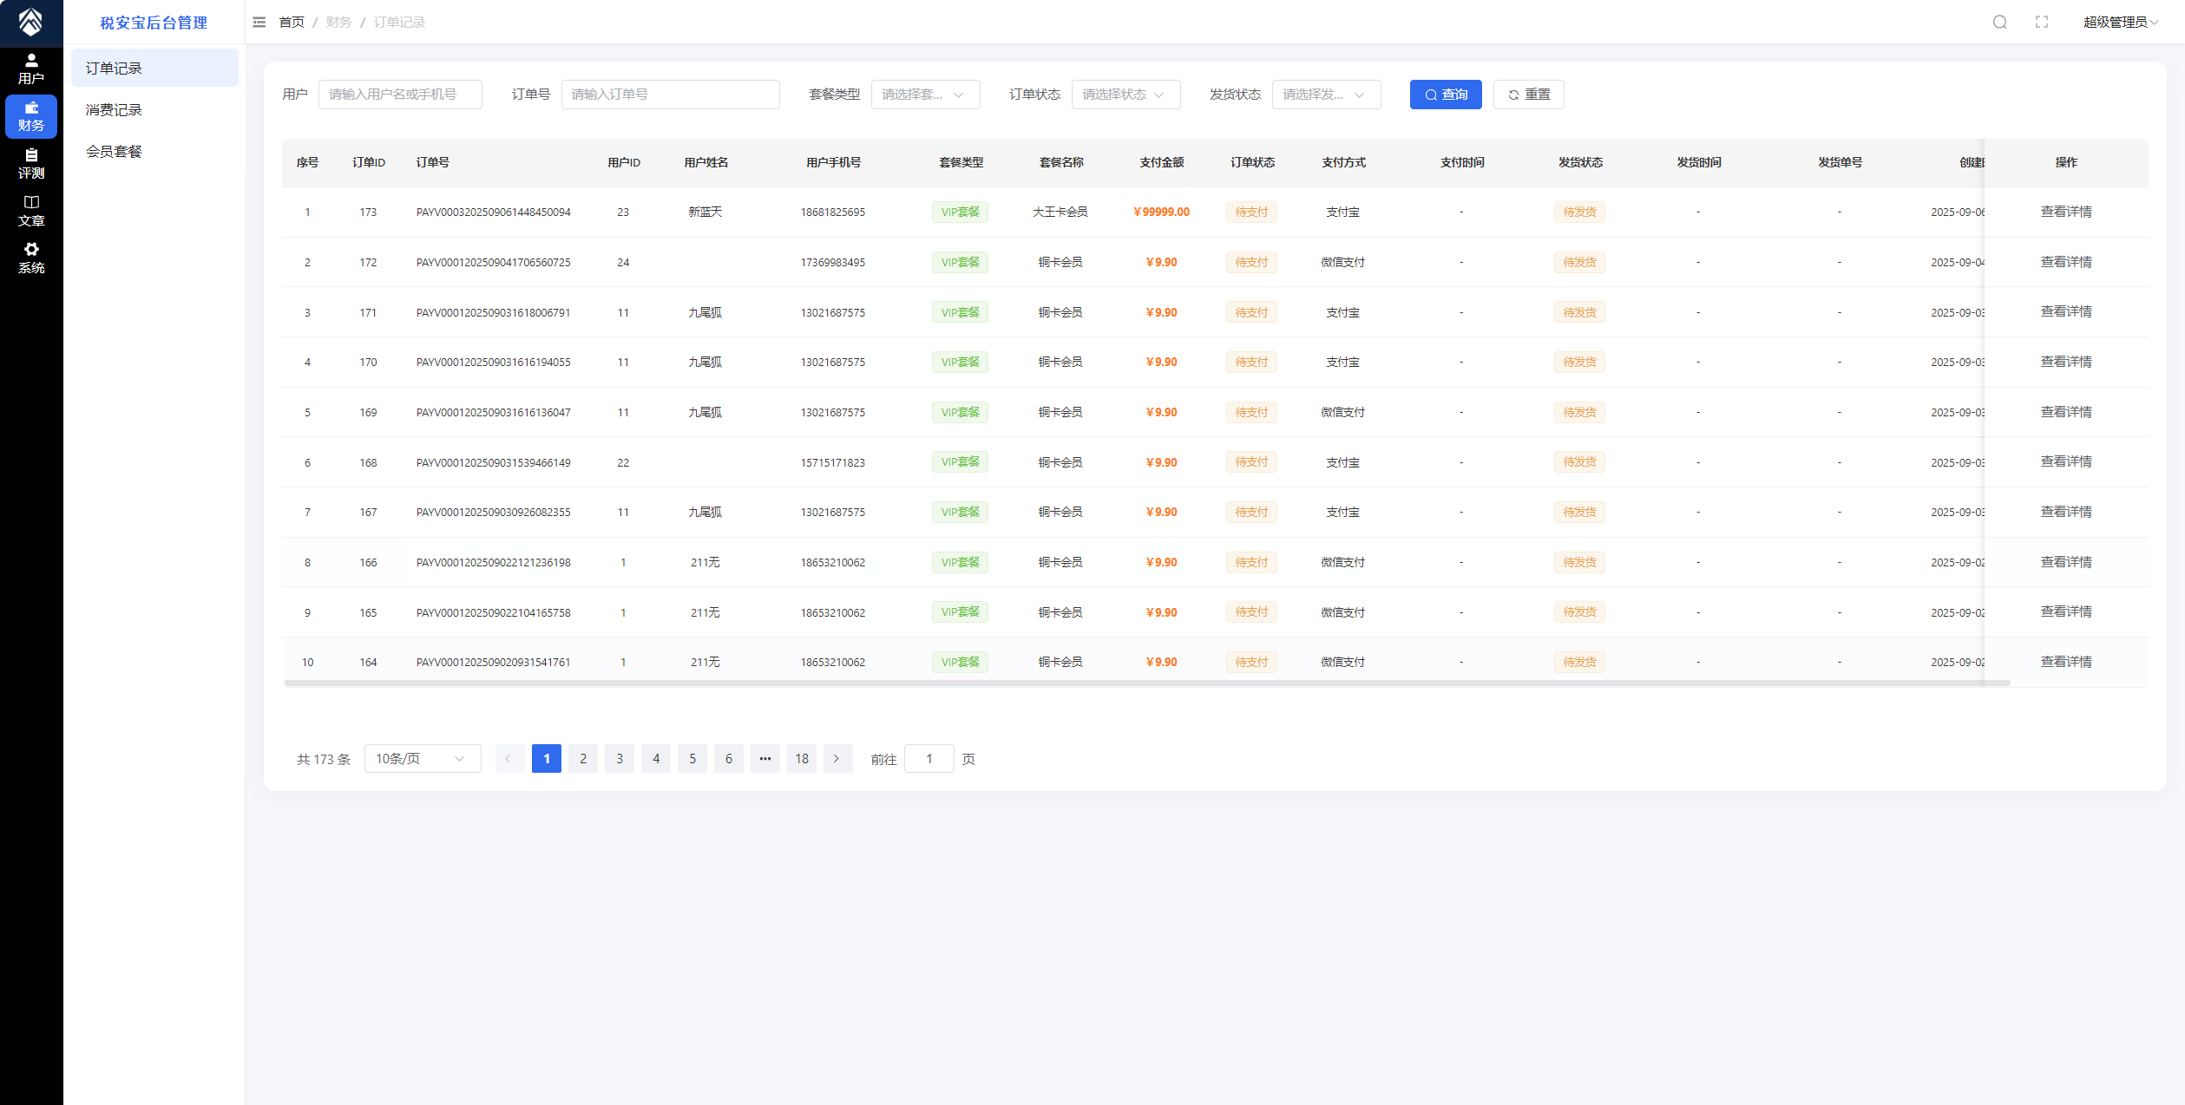Click the hamburger menu collapse icon
The width and height of the screenshot is (2185, 1105).
[259, 23]
